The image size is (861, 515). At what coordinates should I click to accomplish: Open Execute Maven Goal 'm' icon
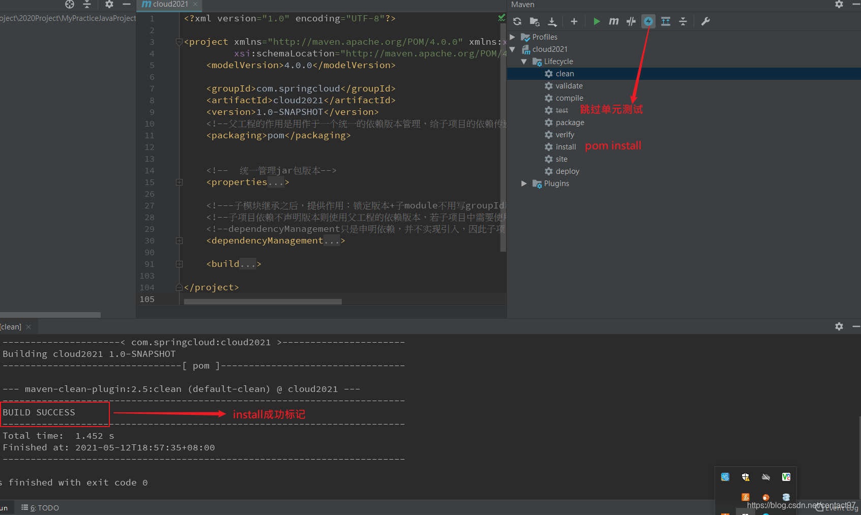coord(614,21)
